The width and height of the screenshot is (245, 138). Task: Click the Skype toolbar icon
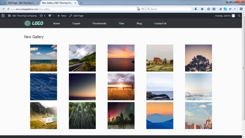[x=225, y=9]
